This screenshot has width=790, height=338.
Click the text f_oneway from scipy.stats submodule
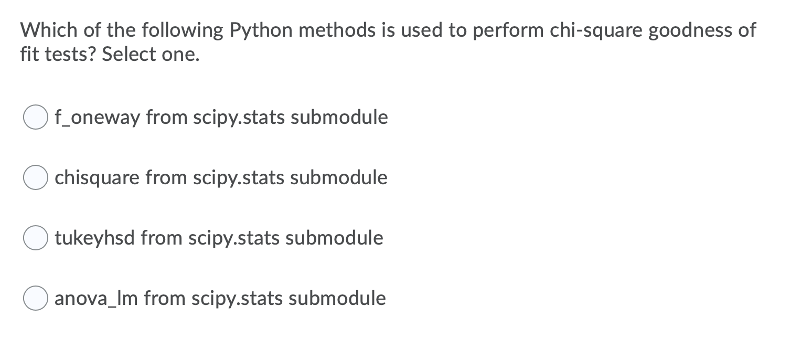point(220,117)
